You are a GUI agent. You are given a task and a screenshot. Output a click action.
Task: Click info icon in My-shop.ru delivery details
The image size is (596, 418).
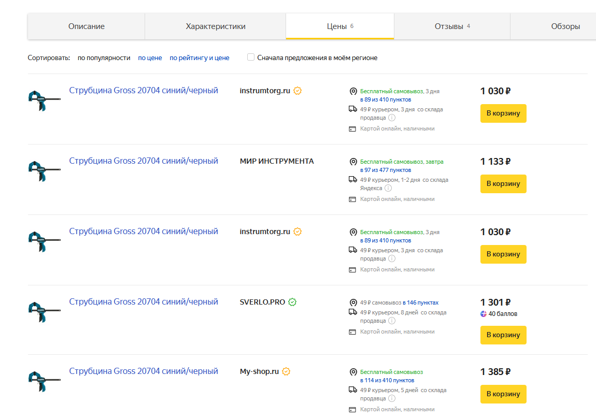pyautogui.click(x=392, y=399)
